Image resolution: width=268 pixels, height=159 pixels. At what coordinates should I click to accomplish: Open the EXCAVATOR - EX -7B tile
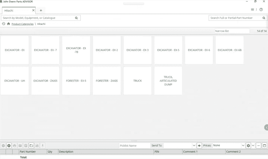[x=76, y=50]
